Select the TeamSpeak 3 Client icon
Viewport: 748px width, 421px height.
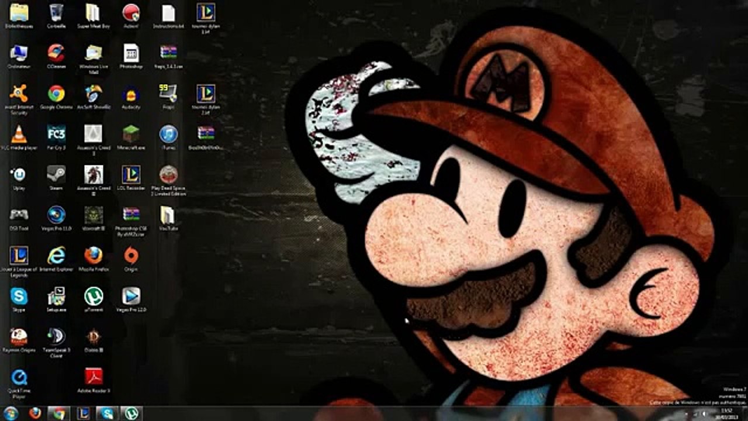[56, 337]
